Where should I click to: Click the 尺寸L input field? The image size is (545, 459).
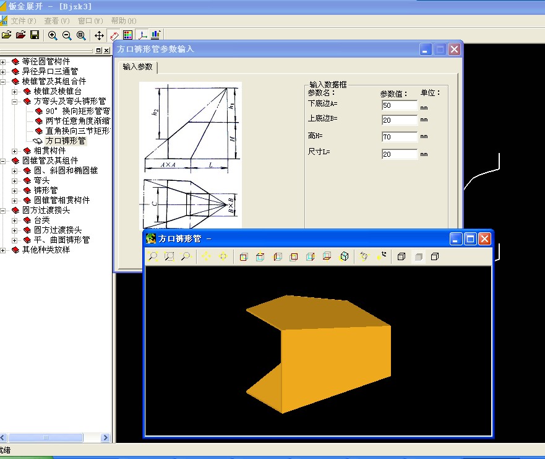pos(400,154)
